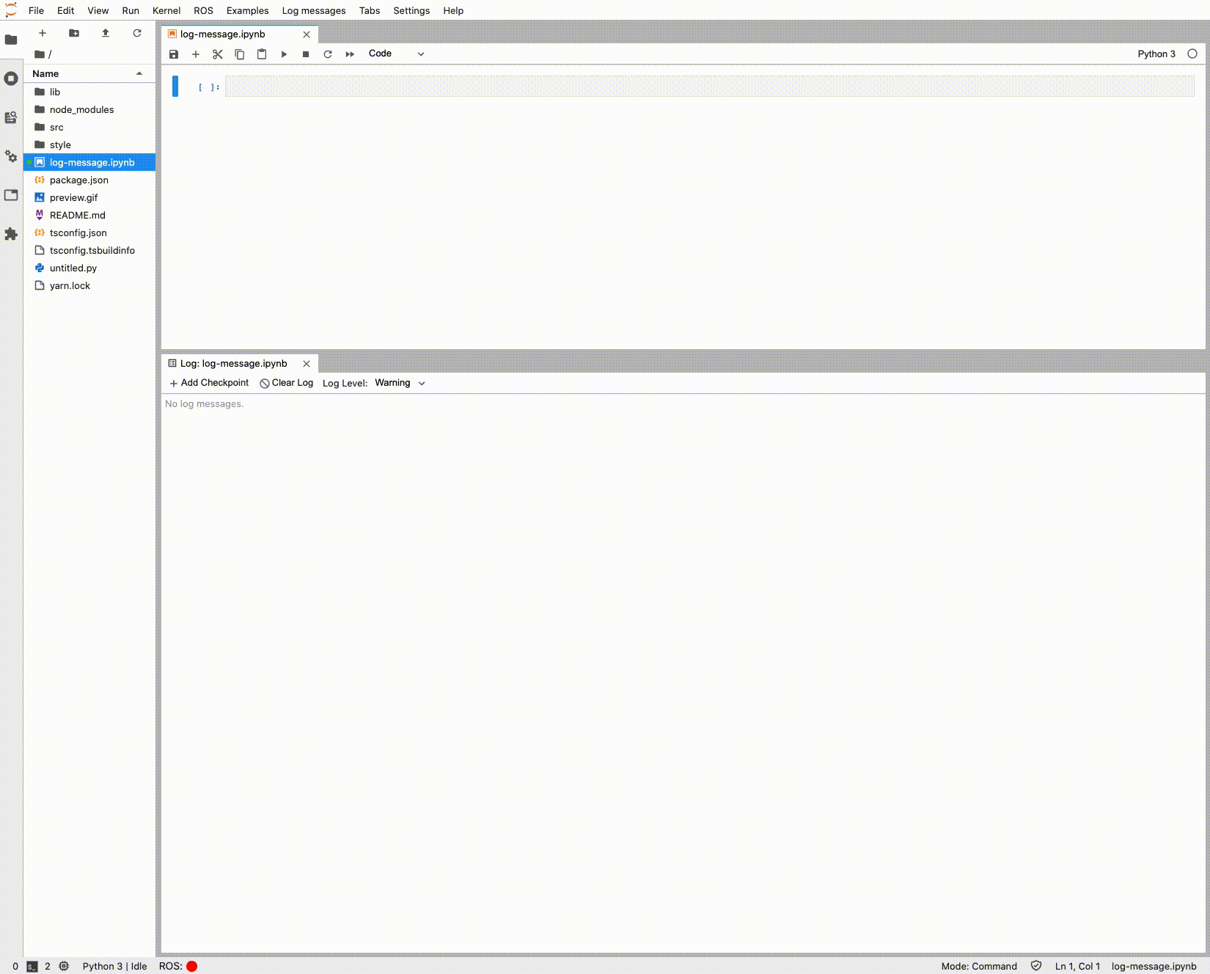Open the Help menu
Screen dimensions: 1210x974
pyautogui.click(x=453, y=10)
